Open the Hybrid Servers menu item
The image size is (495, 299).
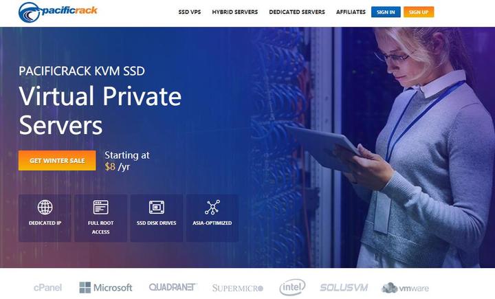[235, 12]
